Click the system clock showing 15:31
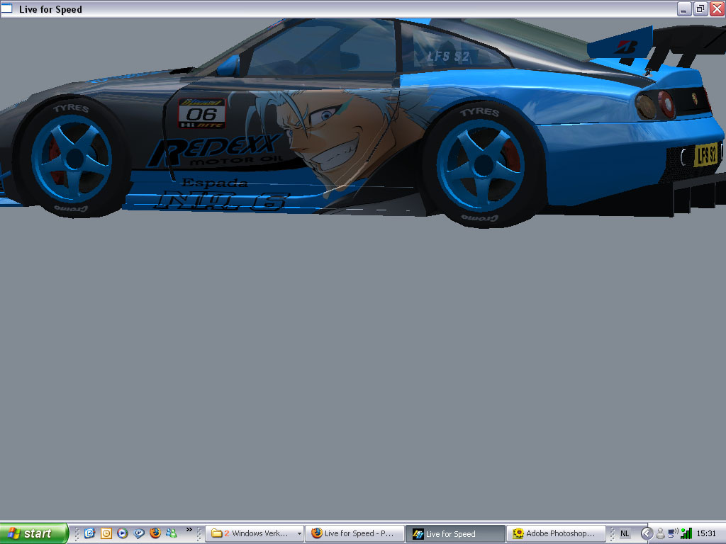The width and height of the screenshot is (726, 544). click(x=706, y=534)
